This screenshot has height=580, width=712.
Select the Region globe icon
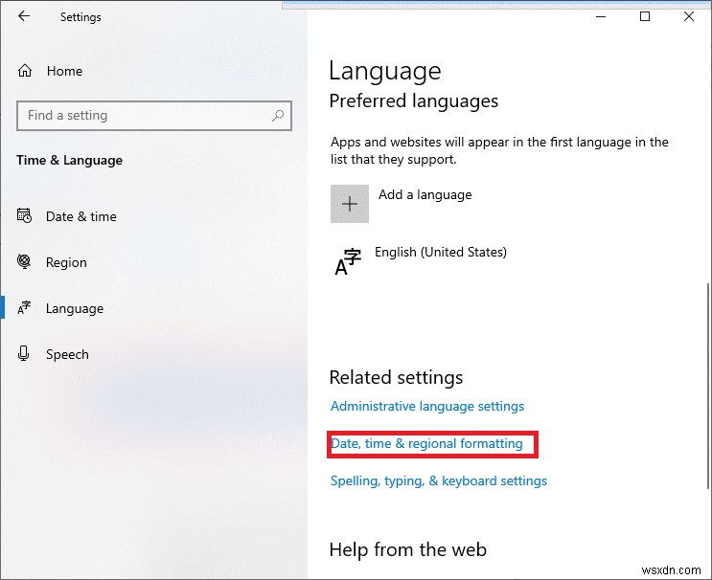point(24,261)
